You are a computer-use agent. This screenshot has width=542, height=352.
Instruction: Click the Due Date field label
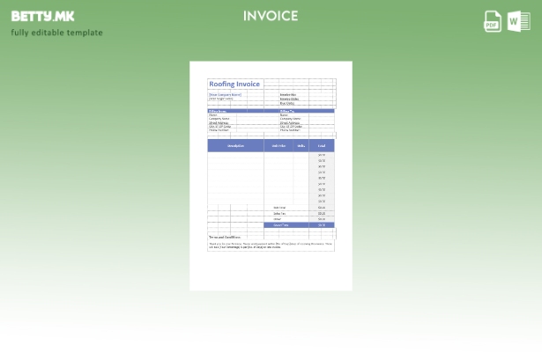point(287,103)
